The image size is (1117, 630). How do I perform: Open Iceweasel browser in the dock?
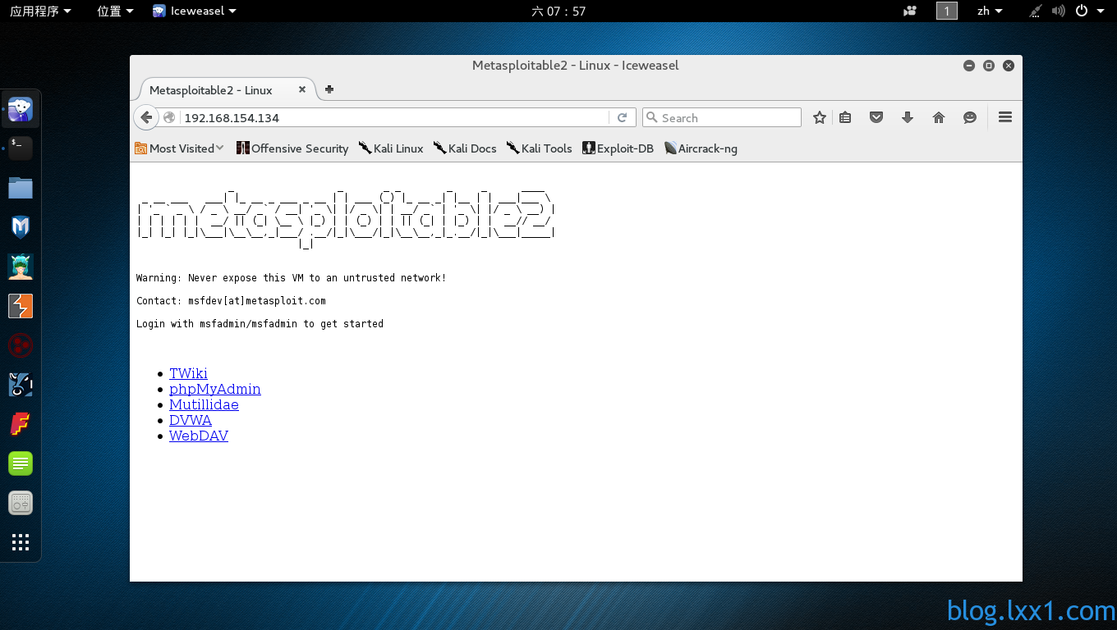pyautogui.click(x=21, y=109)
